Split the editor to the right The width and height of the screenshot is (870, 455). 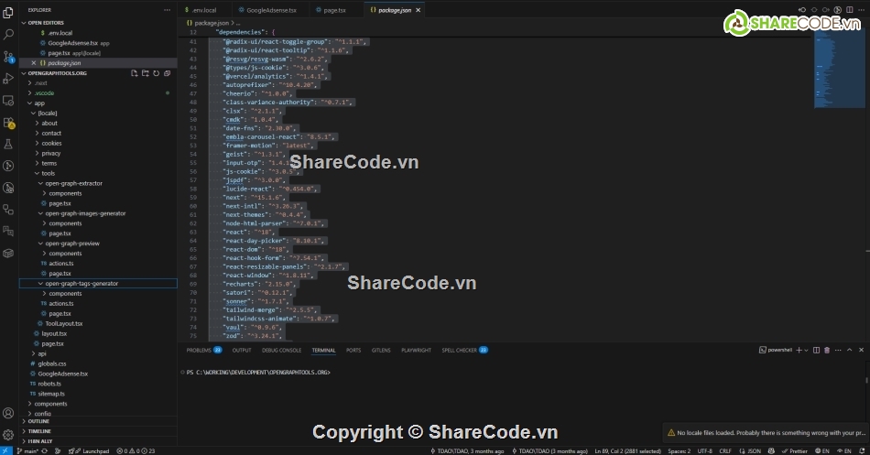tap(850, 10)
